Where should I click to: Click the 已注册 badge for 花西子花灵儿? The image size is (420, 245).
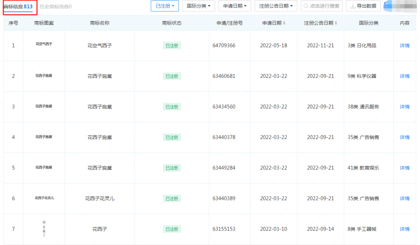click(172, 198)
